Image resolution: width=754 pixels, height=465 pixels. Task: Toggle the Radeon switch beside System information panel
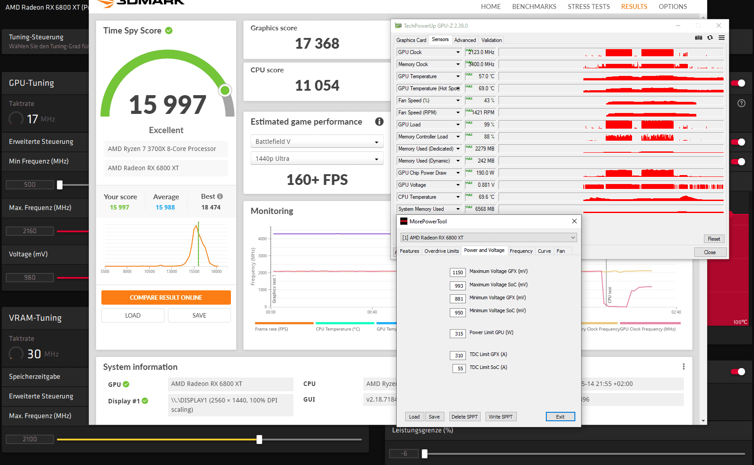(738, 372)
